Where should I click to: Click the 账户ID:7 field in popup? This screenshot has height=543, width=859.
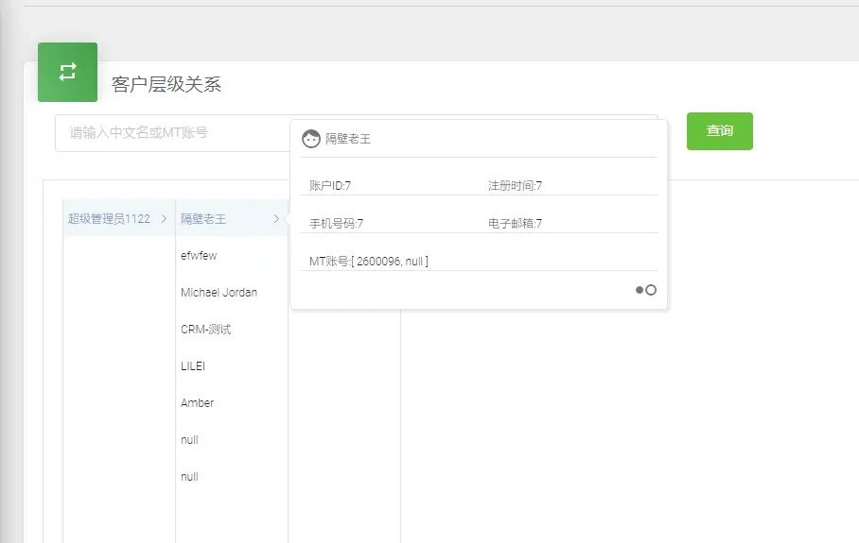pos(330,186)
